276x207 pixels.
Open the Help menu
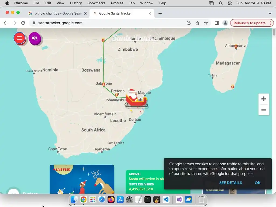pos(162,3)
